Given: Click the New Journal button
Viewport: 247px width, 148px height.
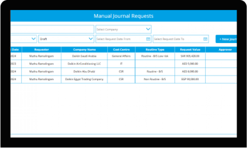Looking at the screenshot, I should click(226, 39).
